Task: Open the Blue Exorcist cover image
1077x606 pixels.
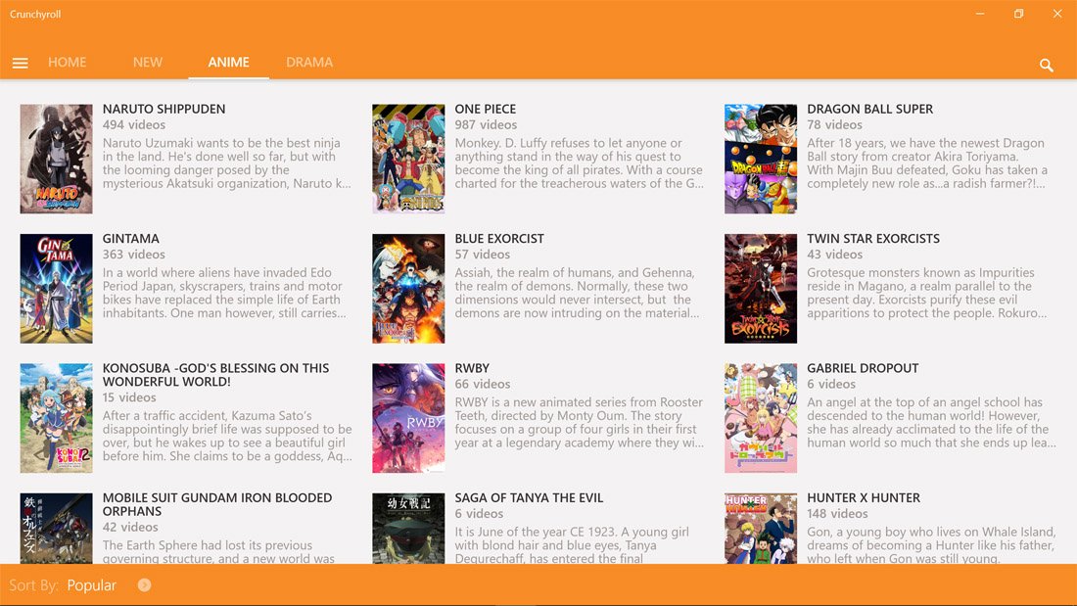Action: [x=408, y=289]
